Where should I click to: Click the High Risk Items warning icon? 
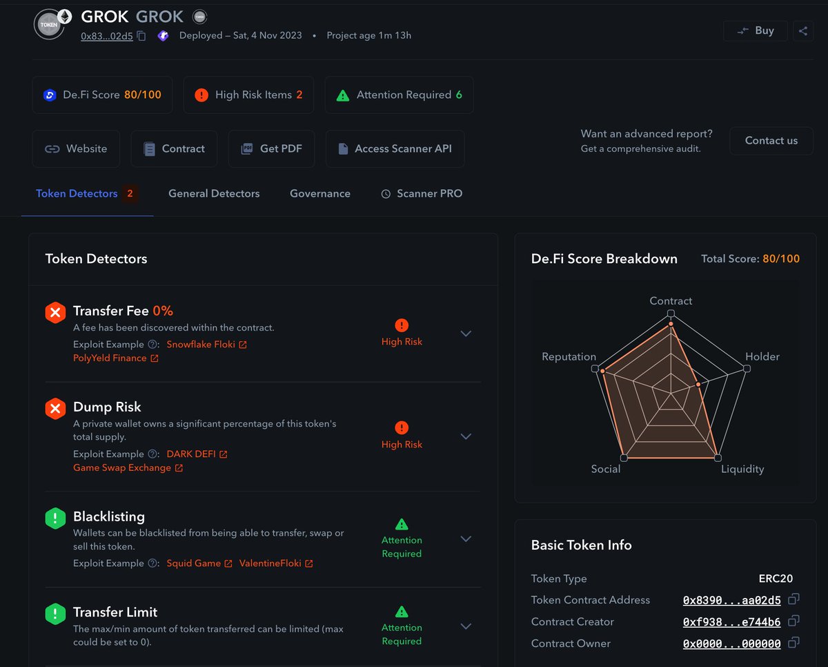point(201,95)
